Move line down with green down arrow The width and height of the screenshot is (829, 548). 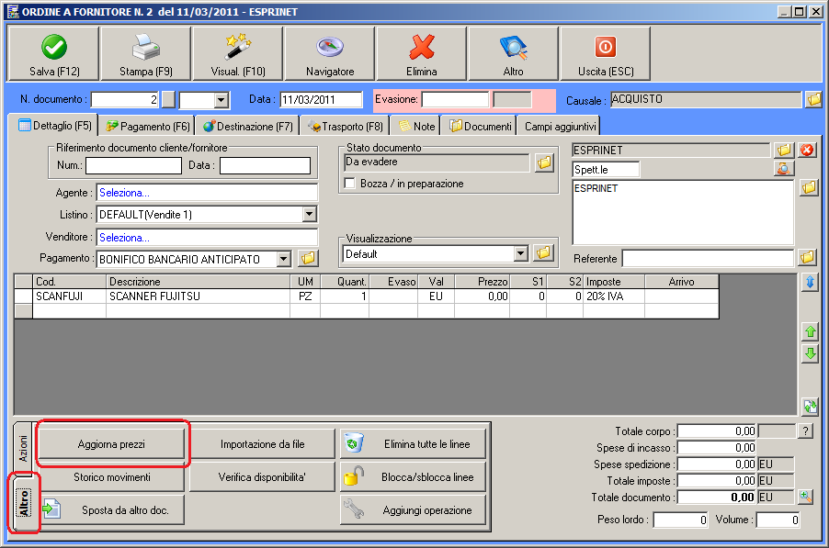(810, 353)
